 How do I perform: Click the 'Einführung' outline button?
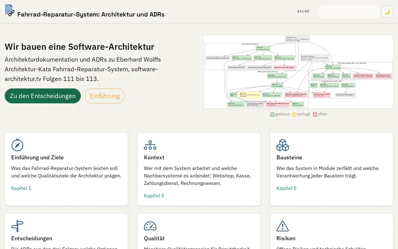pos(105,96)
